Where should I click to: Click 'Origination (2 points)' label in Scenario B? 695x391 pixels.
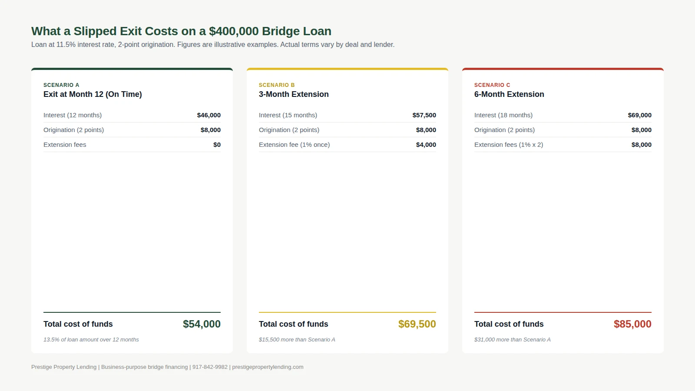coord(289,130)
